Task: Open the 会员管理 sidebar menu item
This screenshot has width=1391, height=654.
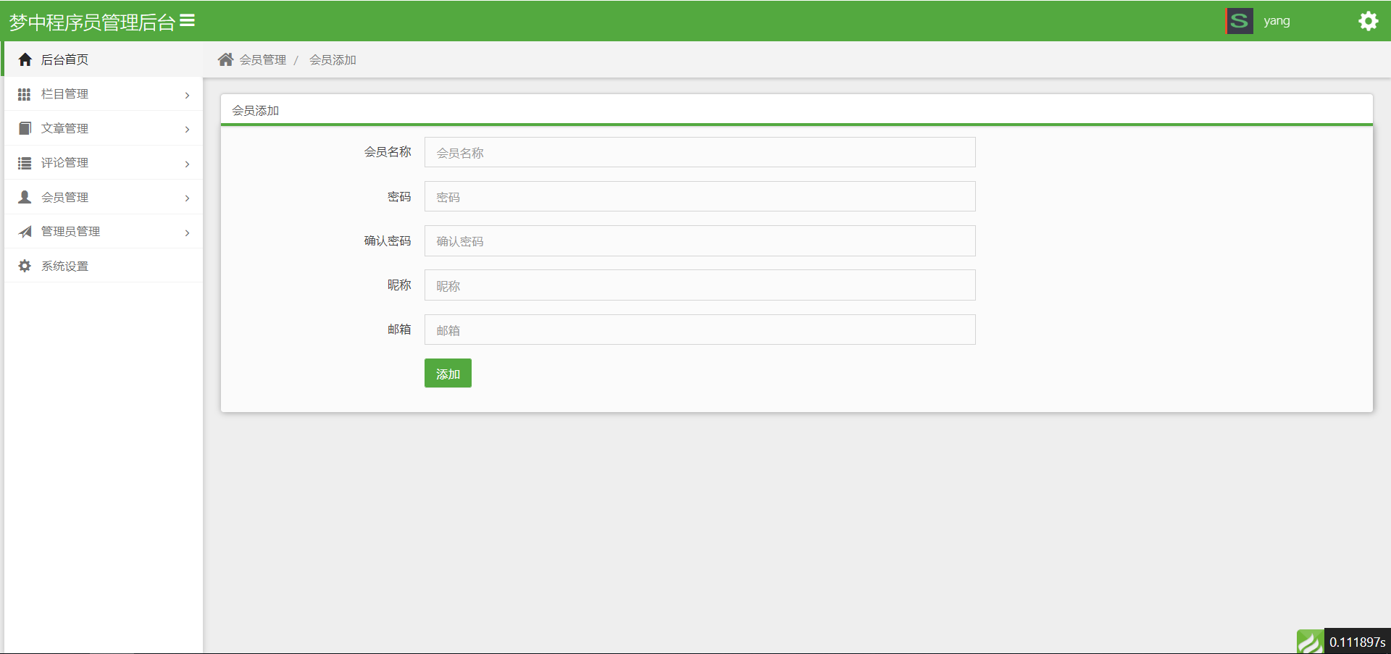Action: [x=104, y=197]
